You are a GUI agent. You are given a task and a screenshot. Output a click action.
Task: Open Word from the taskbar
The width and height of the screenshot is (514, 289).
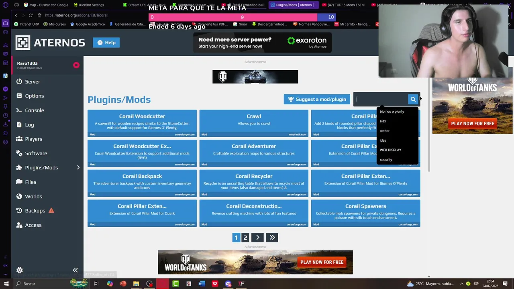point(202,284)
